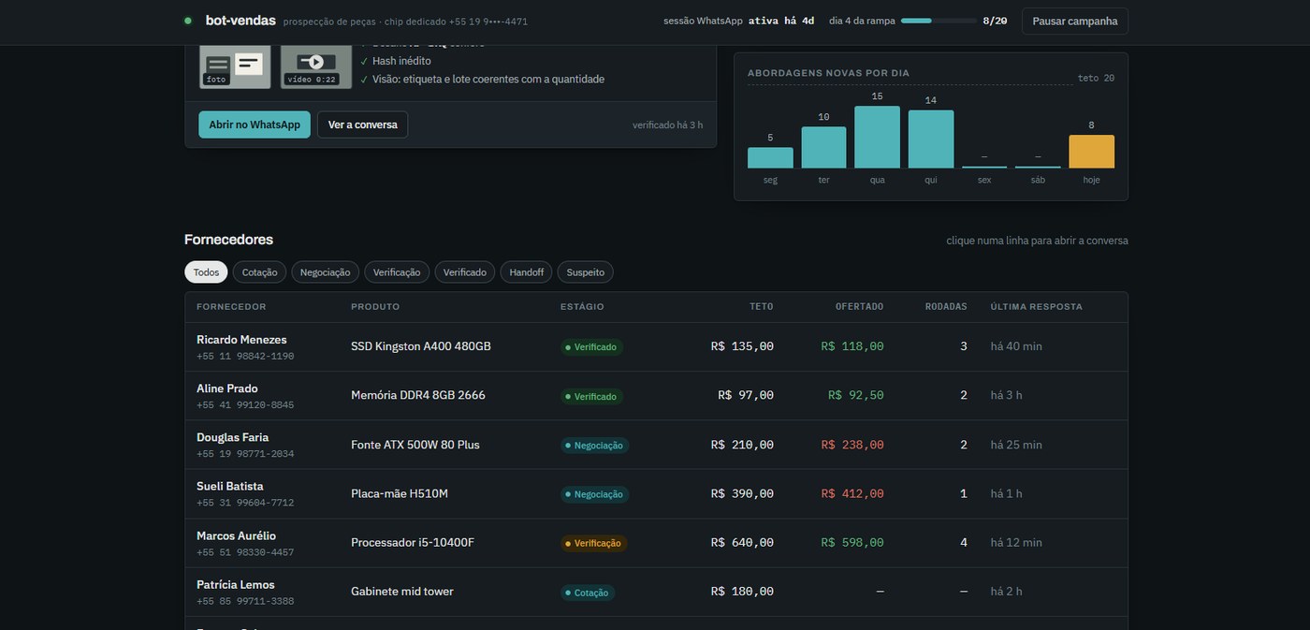Viewport: 1310px width, 630px height.
Task: Click Ver a conversa button
Action: coord(362,125)
